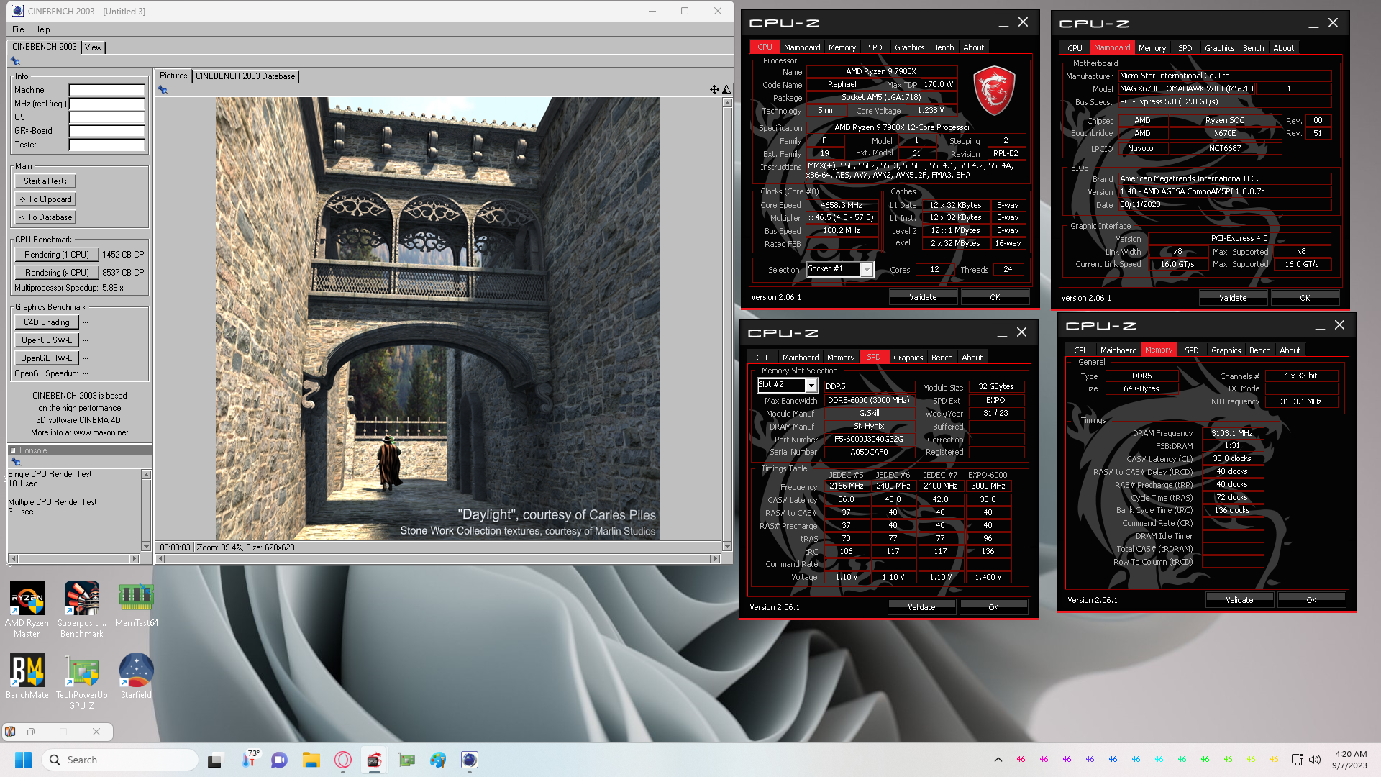
Task: Open the Help menu in CINEBENCH
Action: (x=42, y=29)
